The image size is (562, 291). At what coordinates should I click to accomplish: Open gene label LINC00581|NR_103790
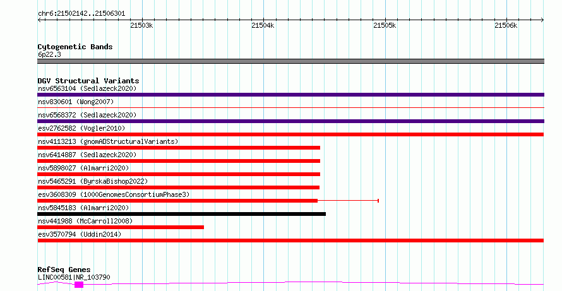click(x=74, y=277)
